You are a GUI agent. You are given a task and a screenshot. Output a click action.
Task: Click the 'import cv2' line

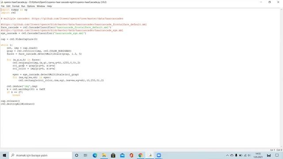click(x=8, y=13)
